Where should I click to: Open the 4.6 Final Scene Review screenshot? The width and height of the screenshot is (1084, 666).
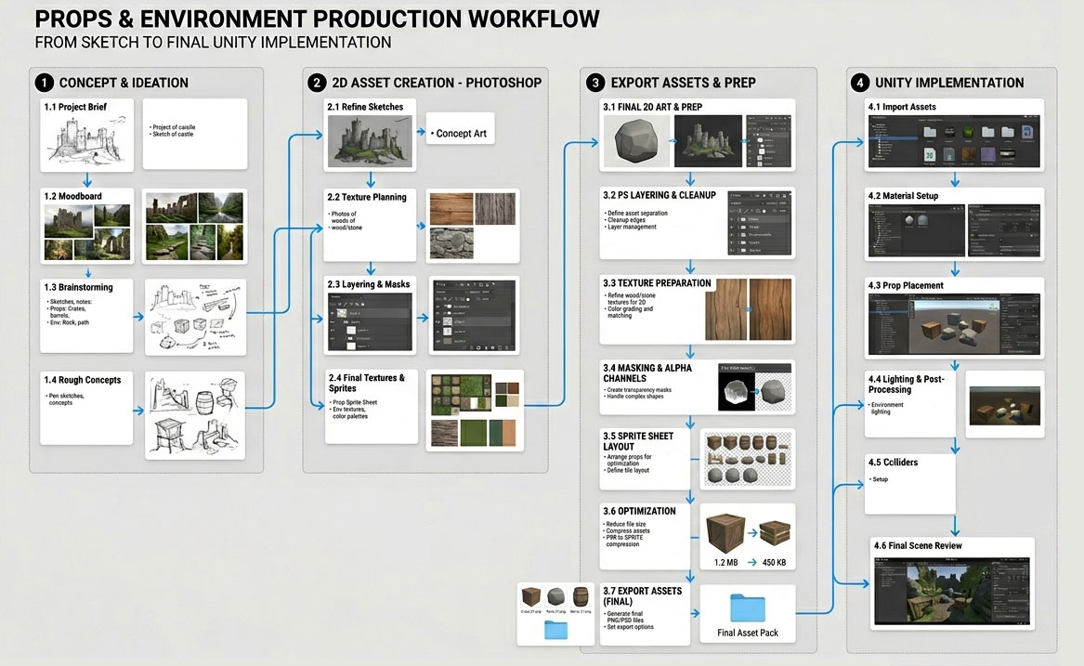(952, 592)
